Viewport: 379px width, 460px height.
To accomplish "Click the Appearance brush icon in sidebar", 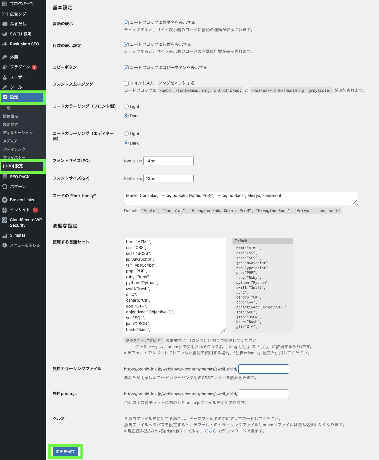I will (x=5, y=57).
